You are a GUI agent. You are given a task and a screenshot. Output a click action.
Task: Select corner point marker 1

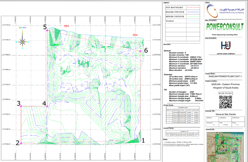coord(141,140)
